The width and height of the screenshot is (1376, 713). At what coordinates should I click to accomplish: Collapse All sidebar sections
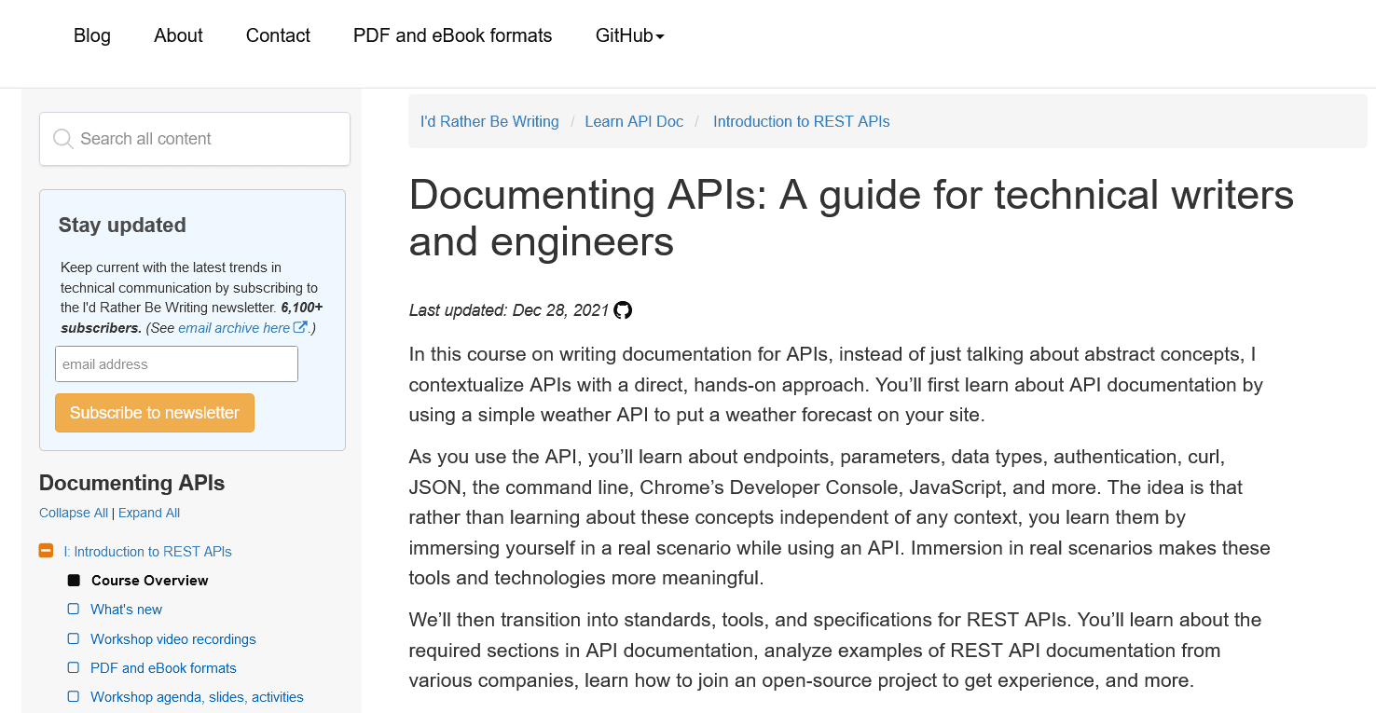pos(74,513)
